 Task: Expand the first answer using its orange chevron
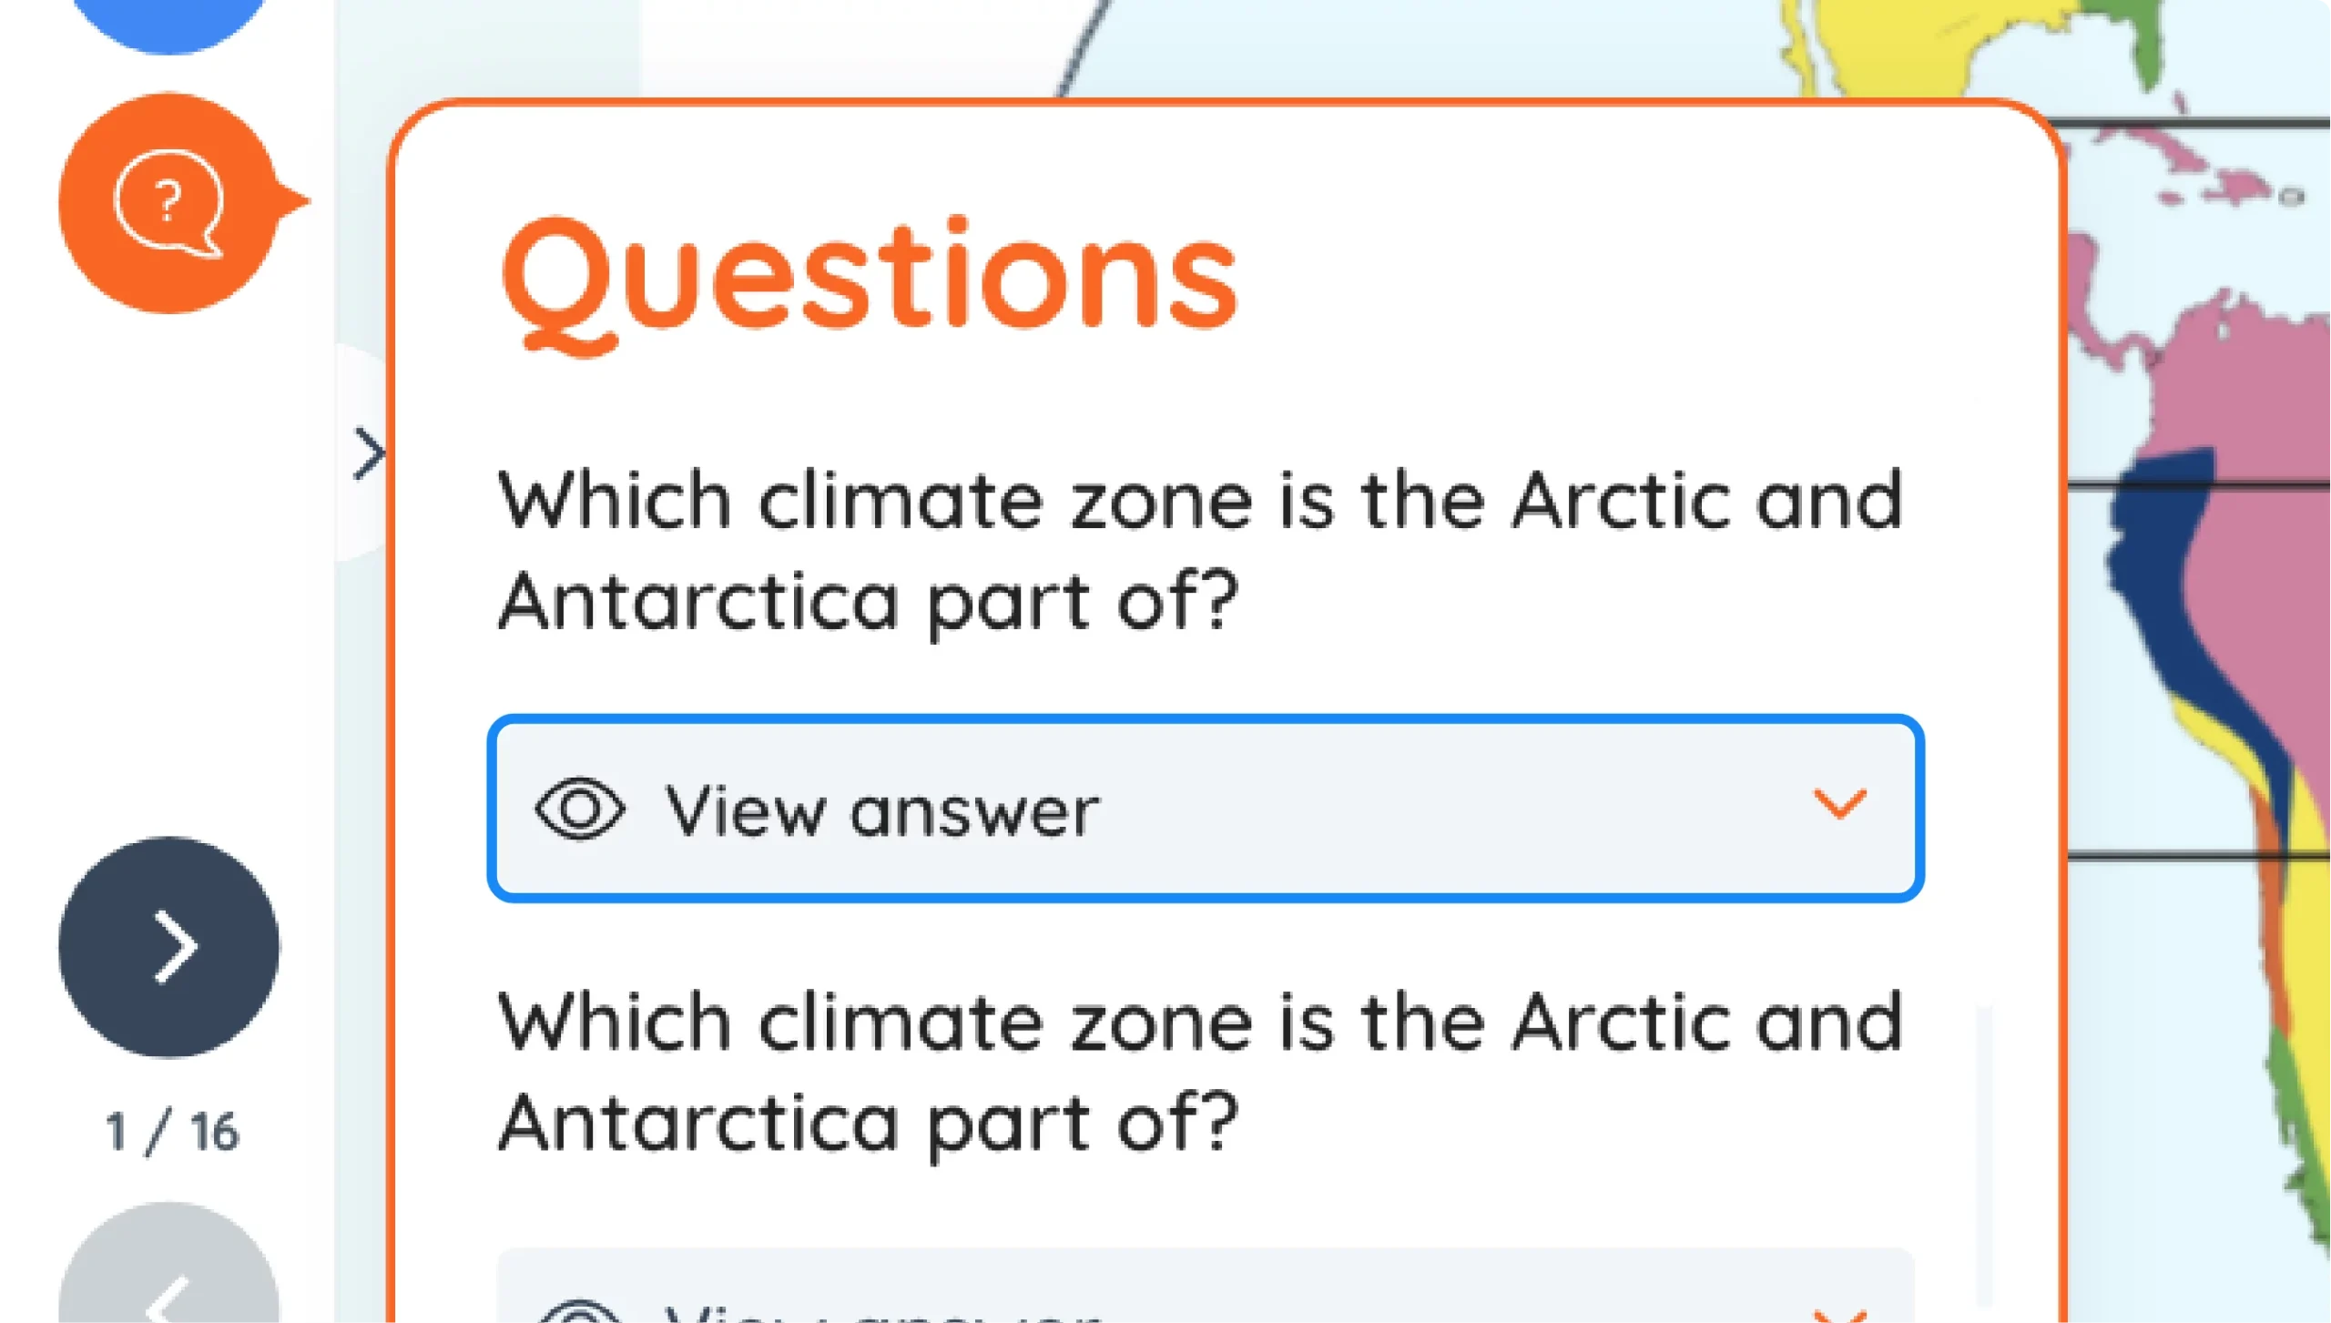point(1839,805)
